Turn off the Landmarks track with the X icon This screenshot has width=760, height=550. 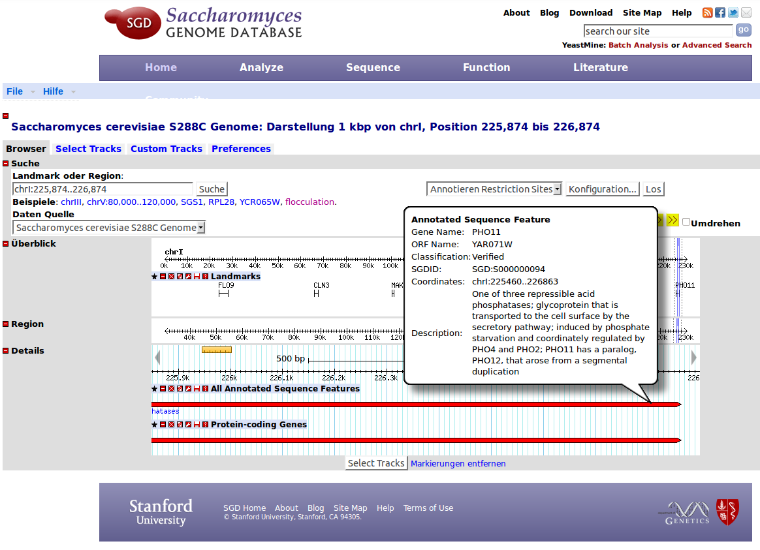171,277
